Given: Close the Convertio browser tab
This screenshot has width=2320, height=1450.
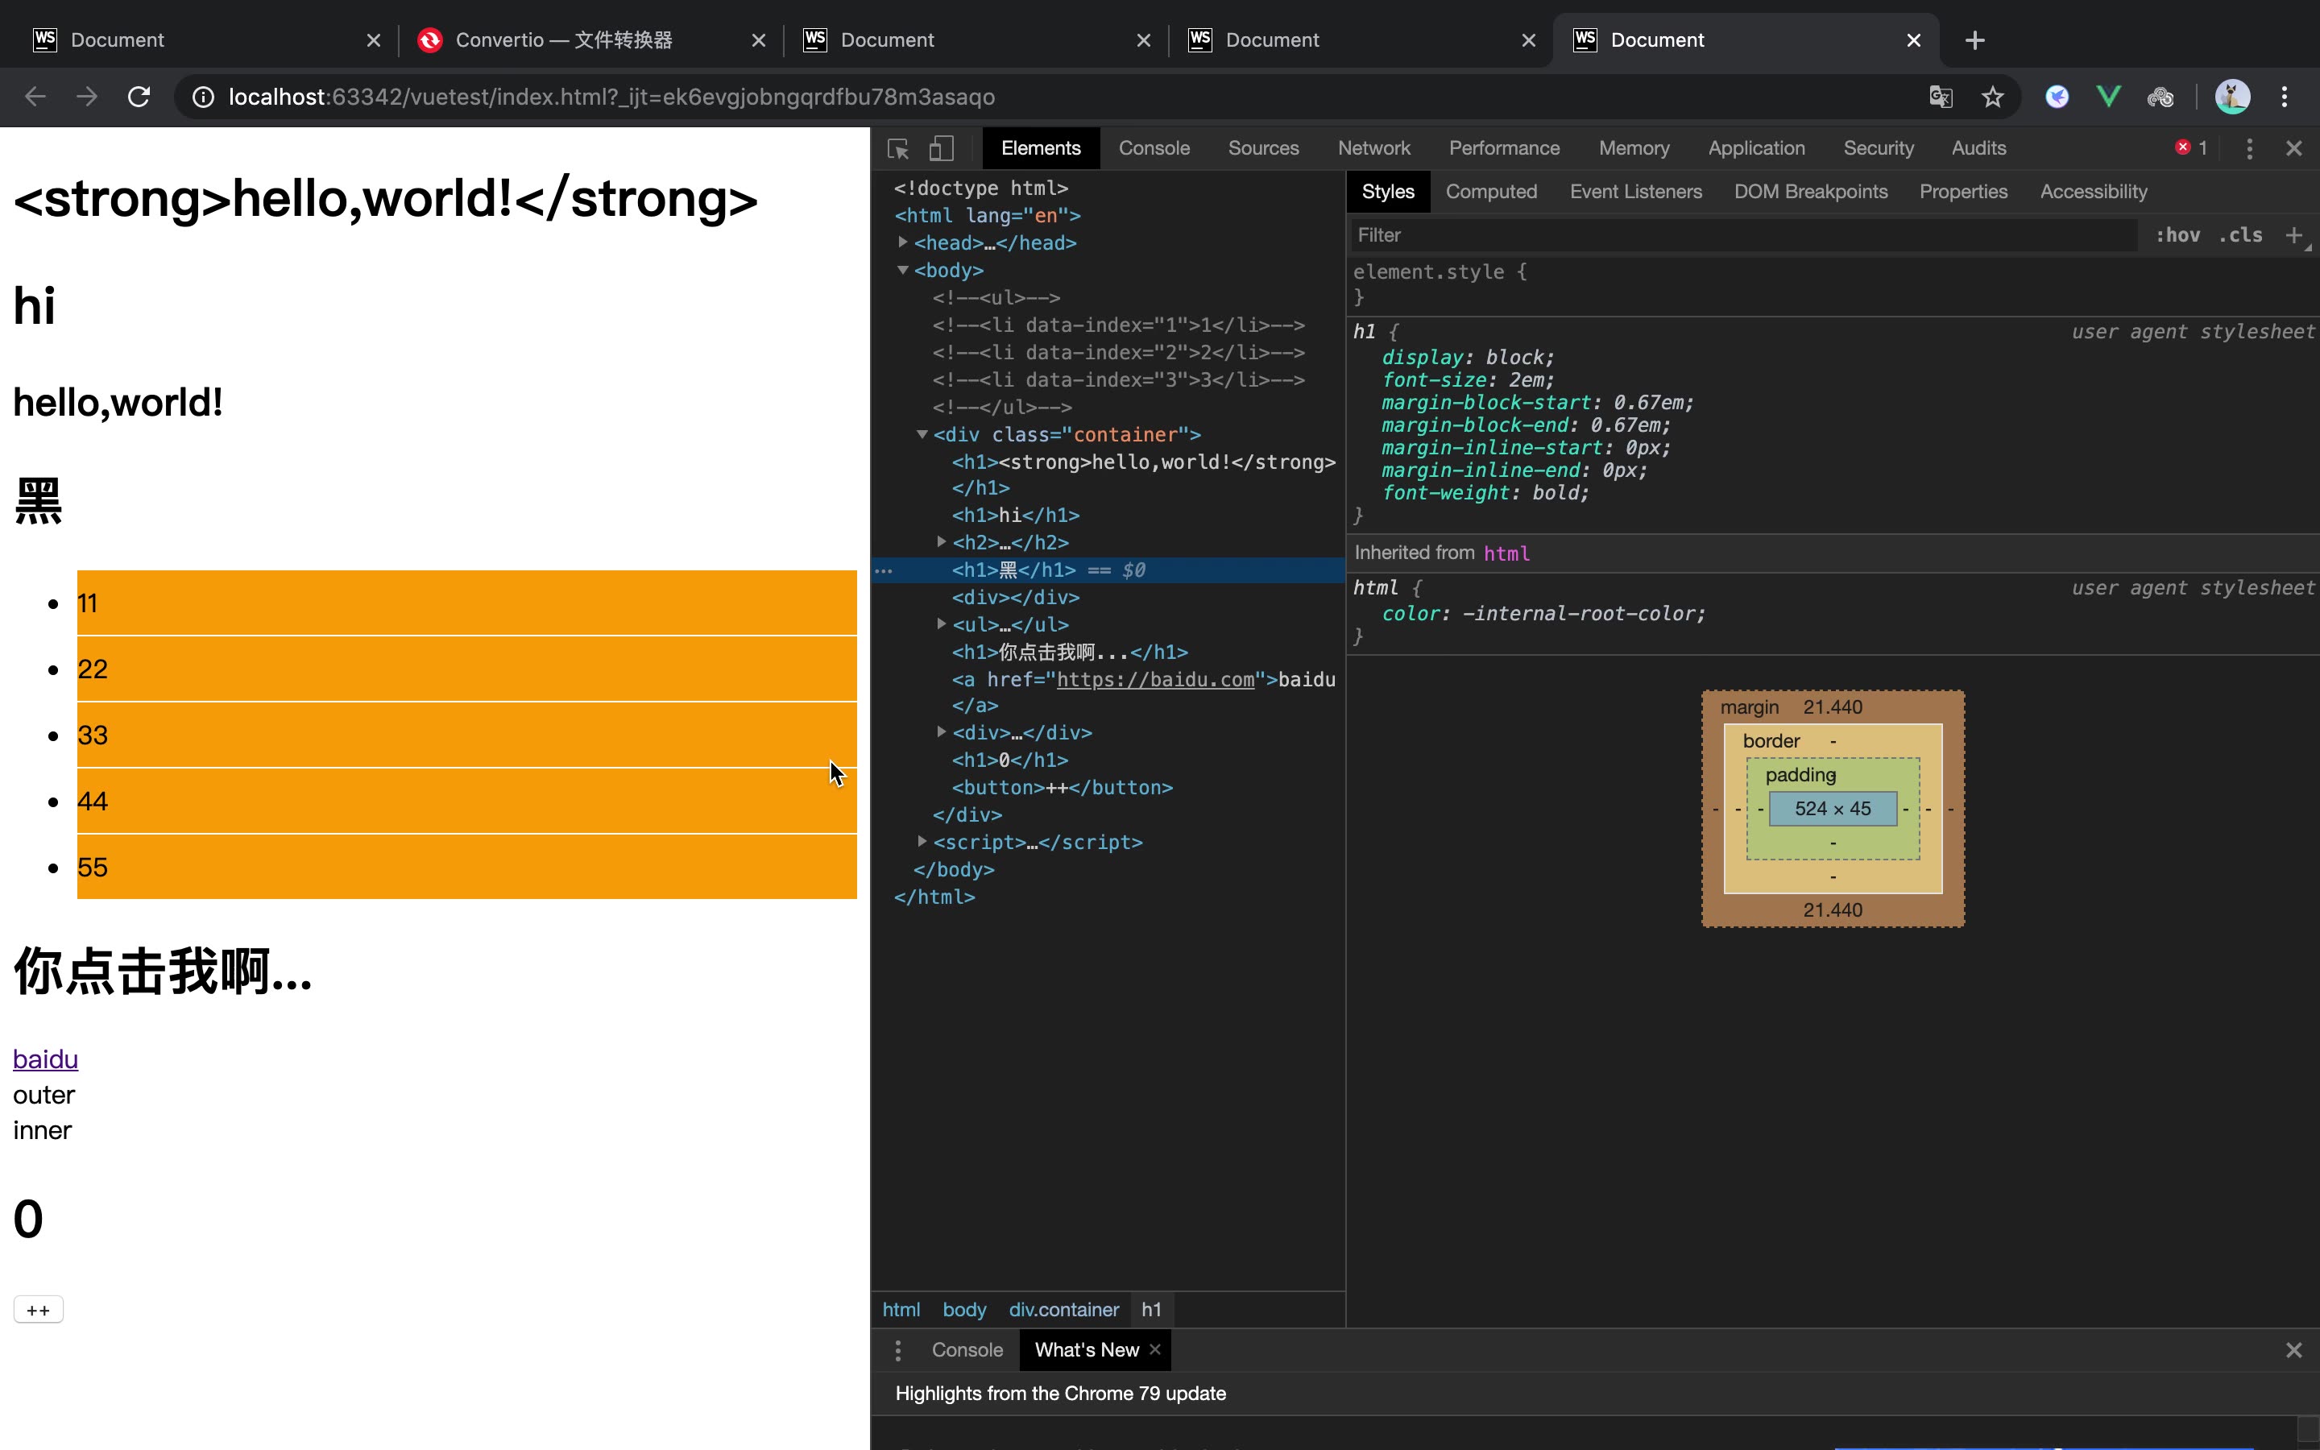Looking at the screenshot, I should pyautogui.click(x=758, y=40).
